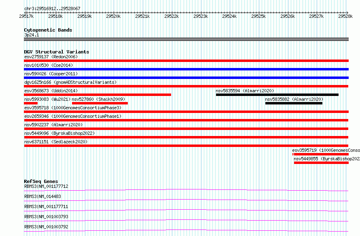Screen dimensions: 360x236
Task: Click the RefSeq Genes track title
Action: tap(41, 181)
